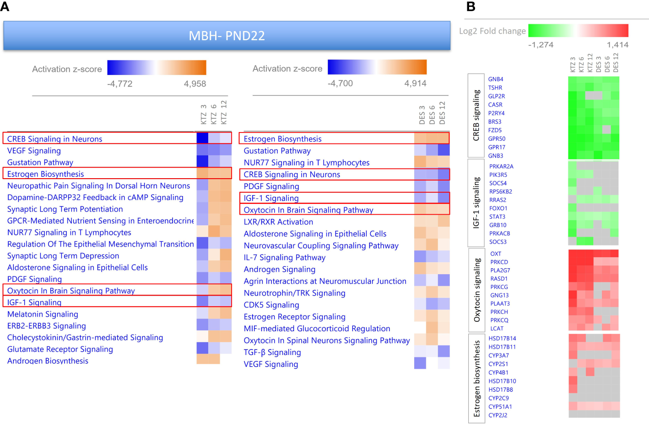This screenshot has height=424, width=649.
Task: Click the Melatonin Signaling pathway label
Action: click(43, 314)
